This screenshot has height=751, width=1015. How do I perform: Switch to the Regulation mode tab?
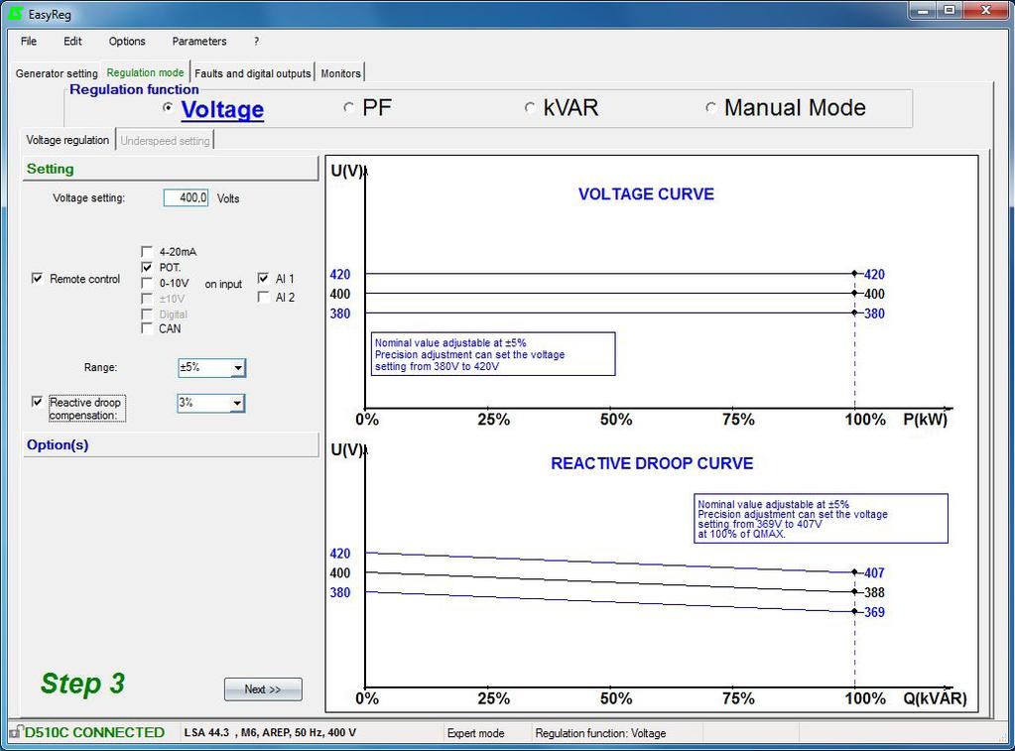click(145, 72)
